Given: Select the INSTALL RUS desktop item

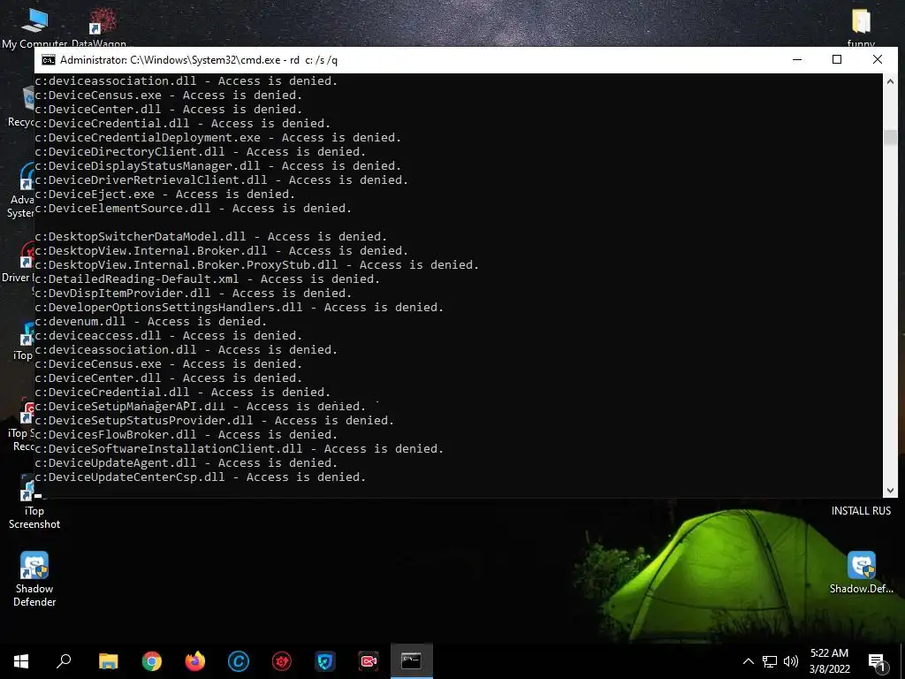Looking at the screenshot, I should (x=861, y=511).
